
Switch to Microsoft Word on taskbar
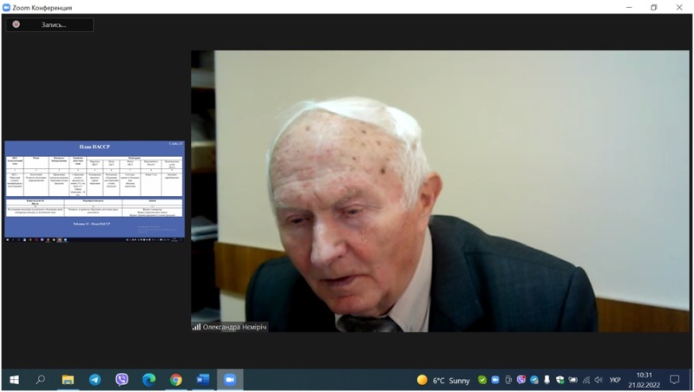(x=203, y=380)
